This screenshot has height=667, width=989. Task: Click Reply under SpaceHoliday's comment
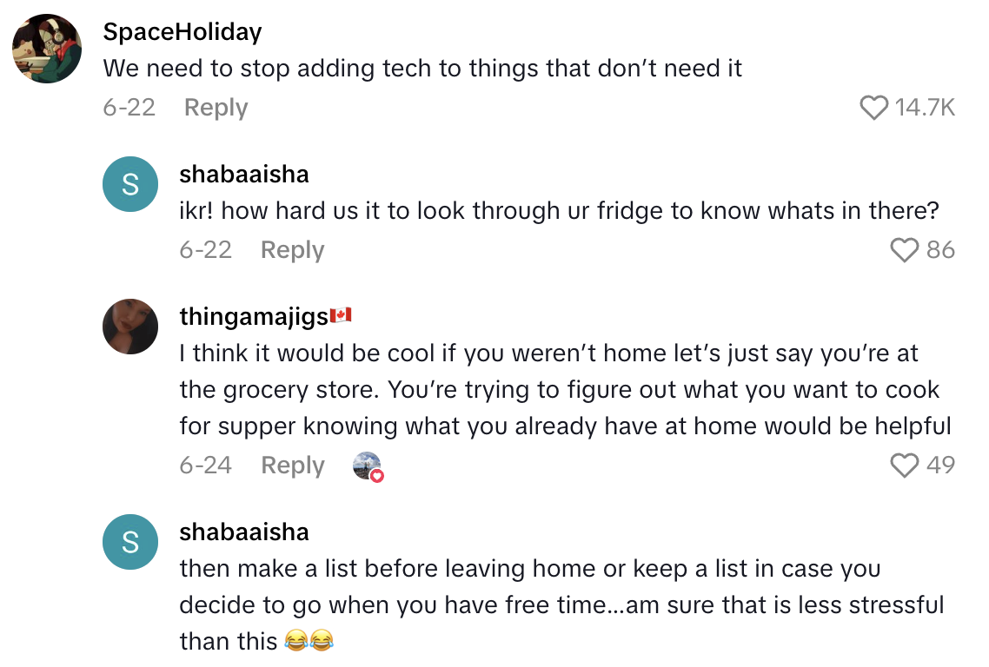[x=215, y=107]
